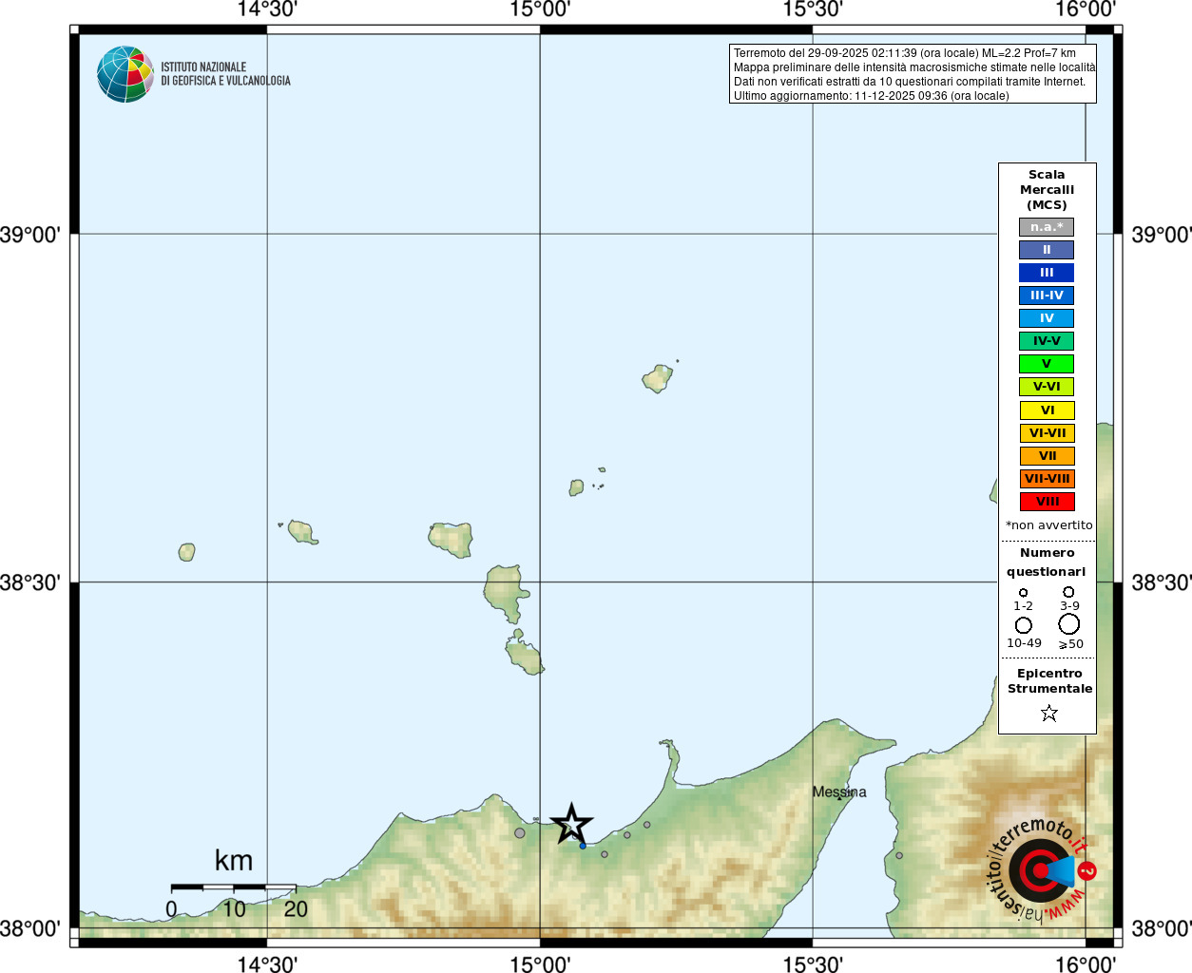Viewport: 1192px width, 973px height.
Task: Click the haisentitoilterremoto.it target logo
Action: [x=1039, y=869]
